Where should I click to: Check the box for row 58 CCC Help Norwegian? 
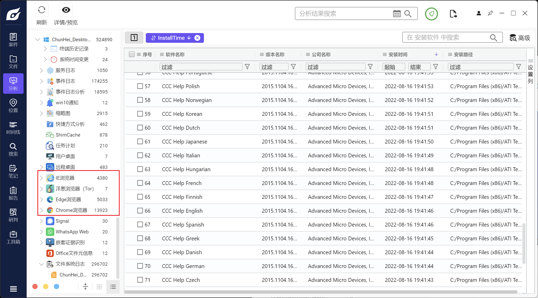point(140,100)
